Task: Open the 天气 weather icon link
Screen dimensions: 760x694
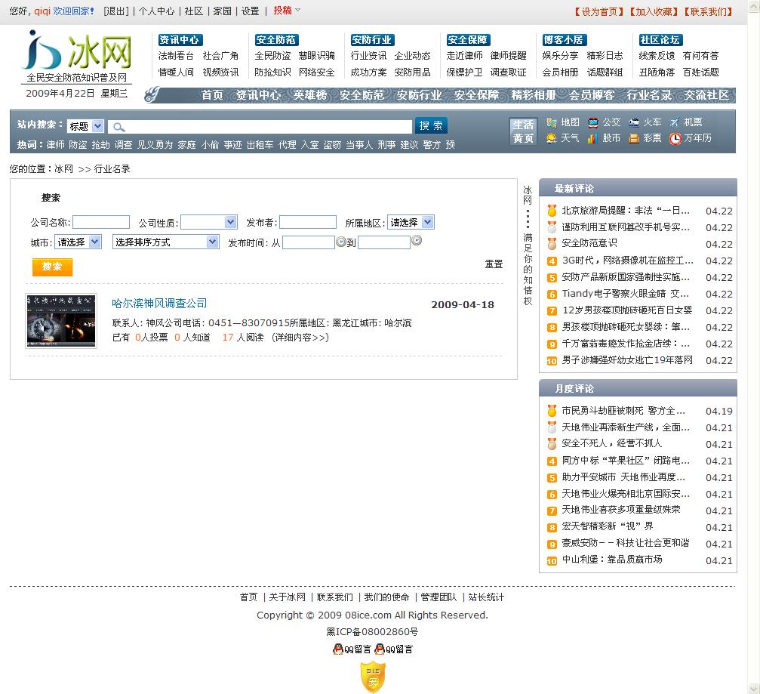Action: pos(551,138)
